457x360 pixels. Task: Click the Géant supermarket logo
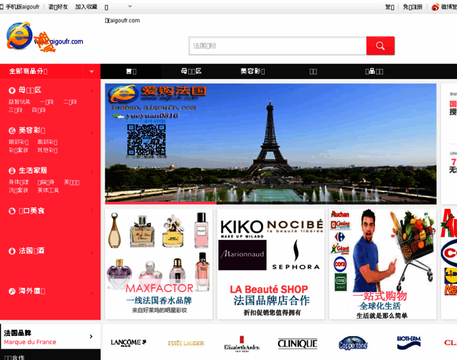[340, 249]
